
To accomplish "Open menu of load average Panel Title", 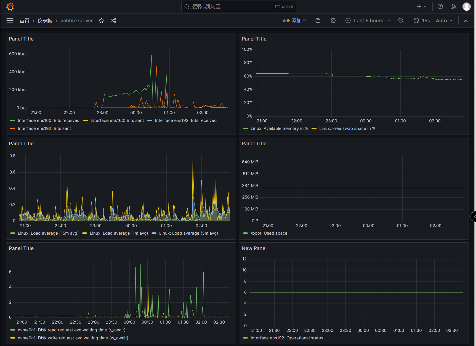I will point(21,144).
